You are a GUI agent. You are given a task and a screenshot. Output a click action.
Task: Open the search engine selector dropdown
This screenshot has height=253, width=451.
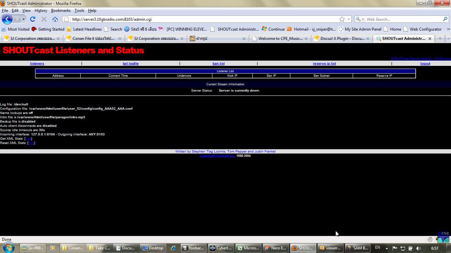pyautogui.click(x=360, y=19)
